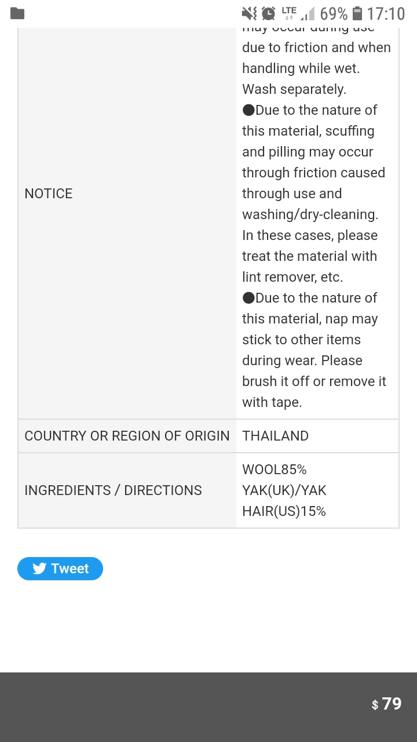Tap the 17:10 clock time
This screenshot has width=417, height=742.
(x=386, y=13)
